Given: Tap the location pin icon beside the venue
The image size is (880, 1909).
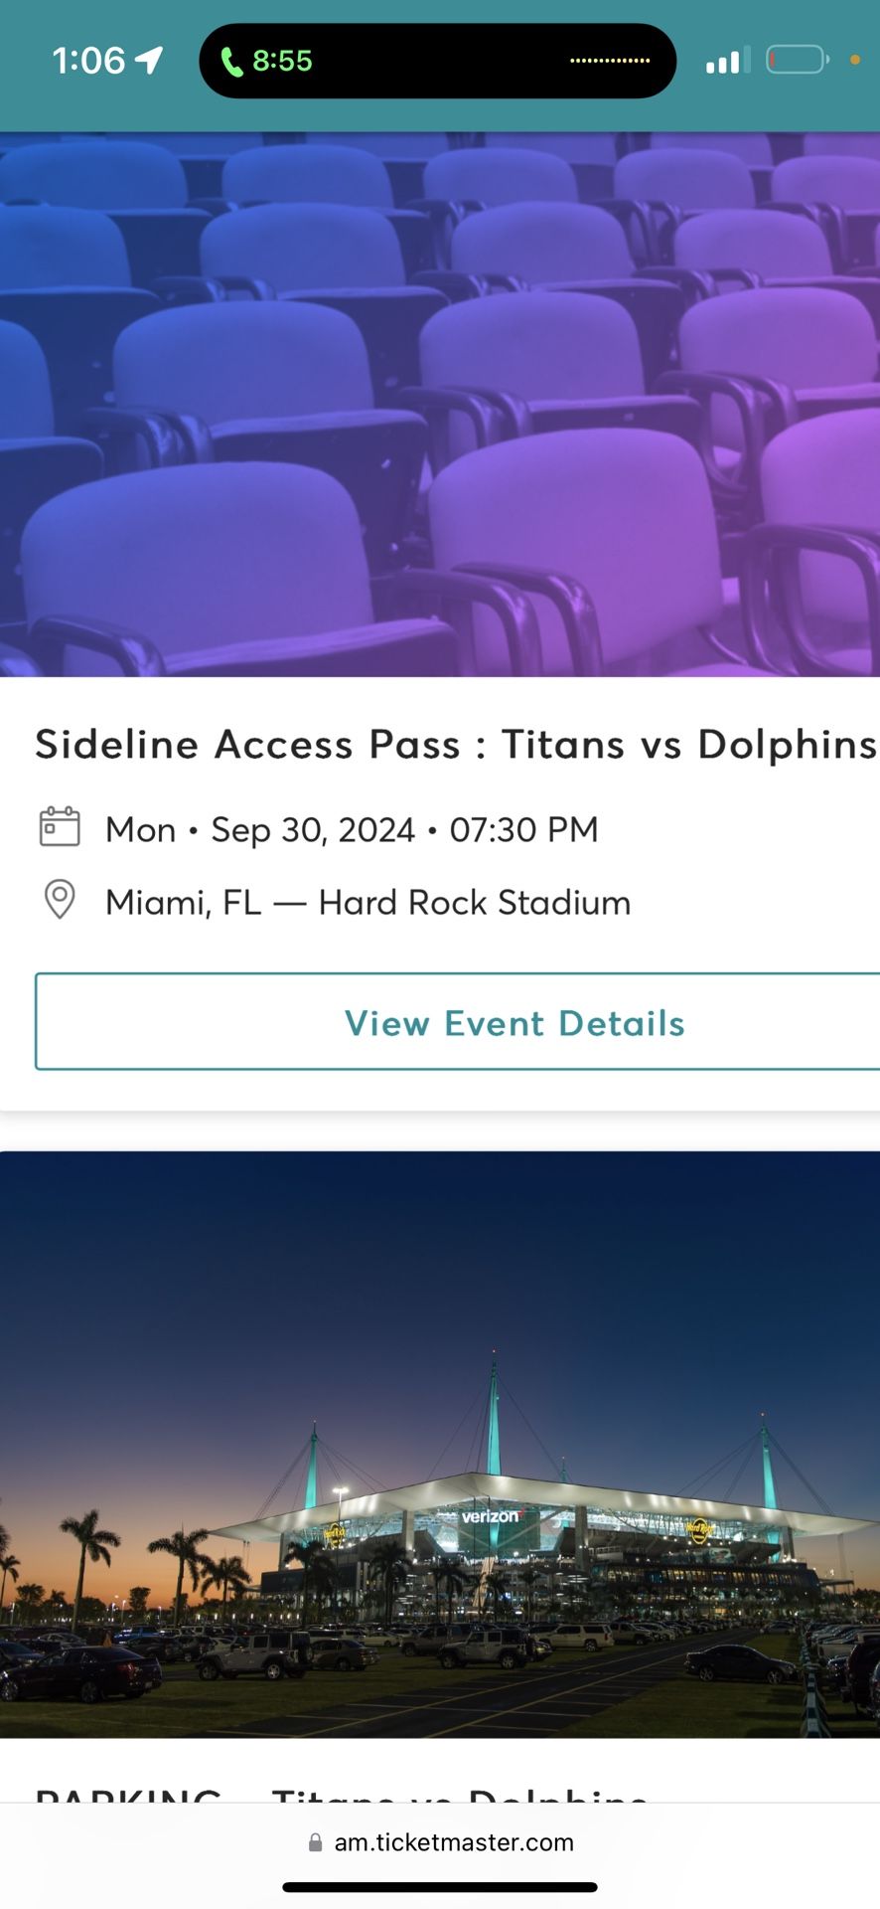Looking at the screenshot, I should click(60, 900).
